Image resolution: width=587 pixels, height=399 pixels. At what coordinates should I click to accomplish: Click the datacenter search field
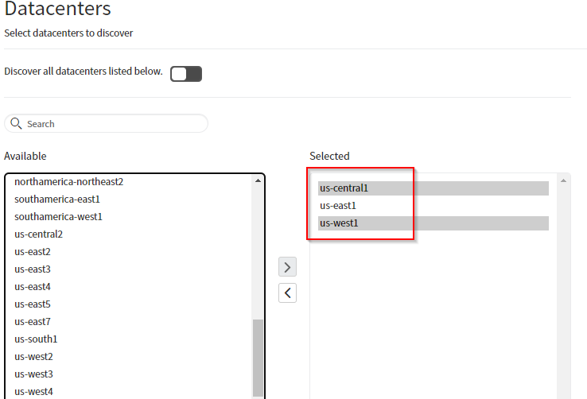[111, 124]
